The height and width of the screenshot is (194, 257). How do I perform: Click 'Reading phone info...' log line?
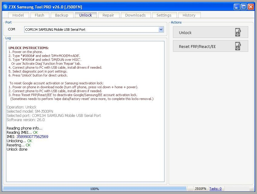coord(24,128)
